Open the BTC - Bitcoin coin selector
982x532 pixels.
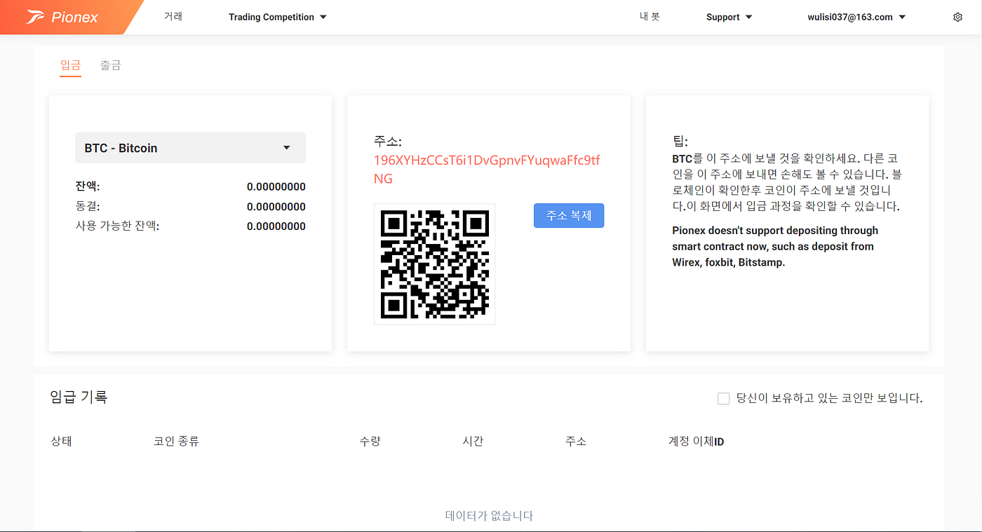click(x=190, y=148)
